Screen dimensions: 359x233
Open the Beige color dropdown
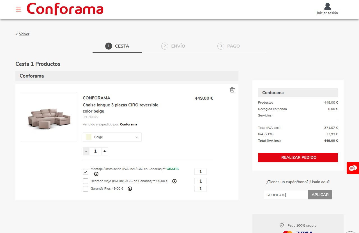coord(112,137)
